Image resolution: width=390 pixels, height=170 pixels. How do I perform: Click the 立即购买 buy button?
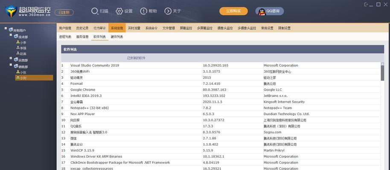(233, 11)
